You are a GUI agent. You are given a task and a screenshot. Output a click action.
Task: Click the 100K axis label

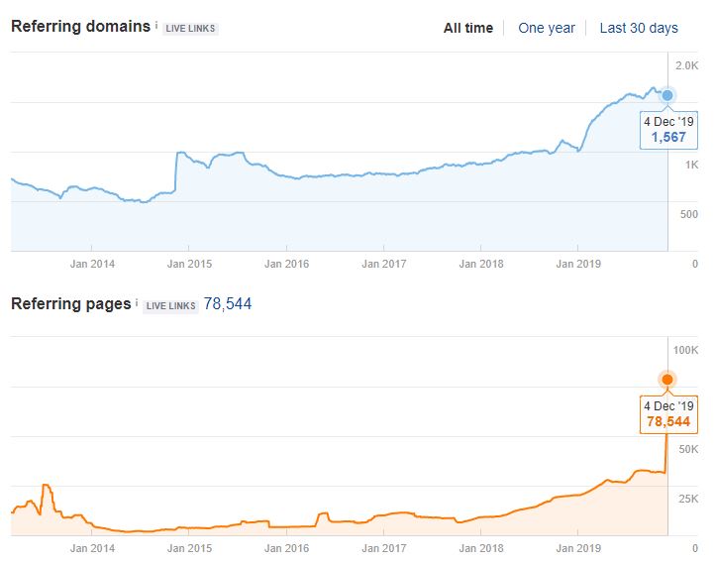[686, 350]
